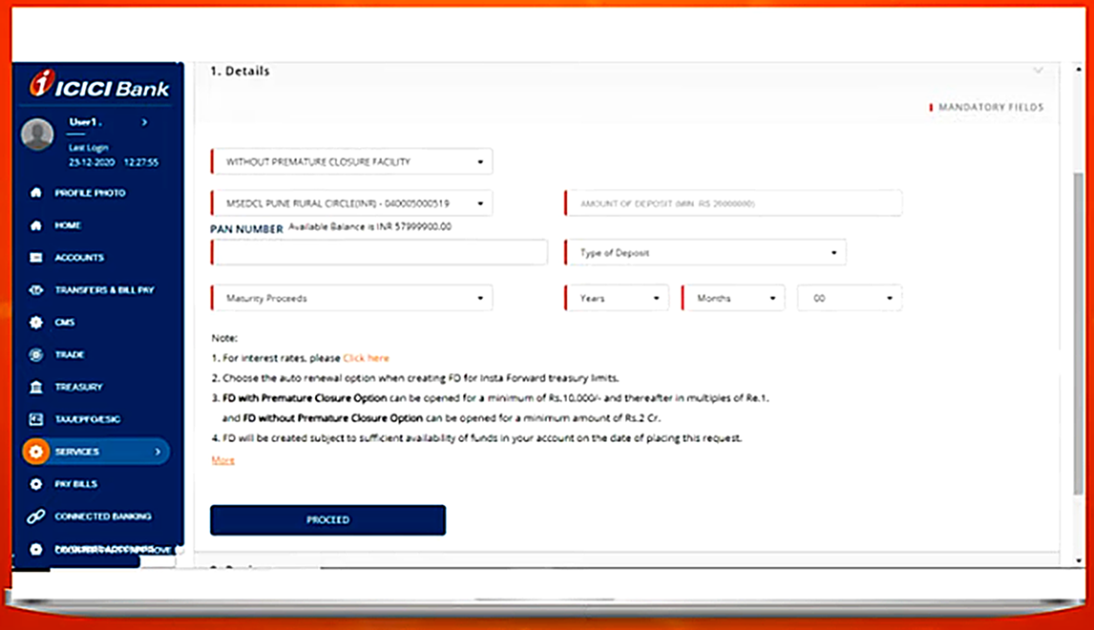Collapse the Details section chevron
This screenshot has width=1094, height=630.
click(1038, 71)
